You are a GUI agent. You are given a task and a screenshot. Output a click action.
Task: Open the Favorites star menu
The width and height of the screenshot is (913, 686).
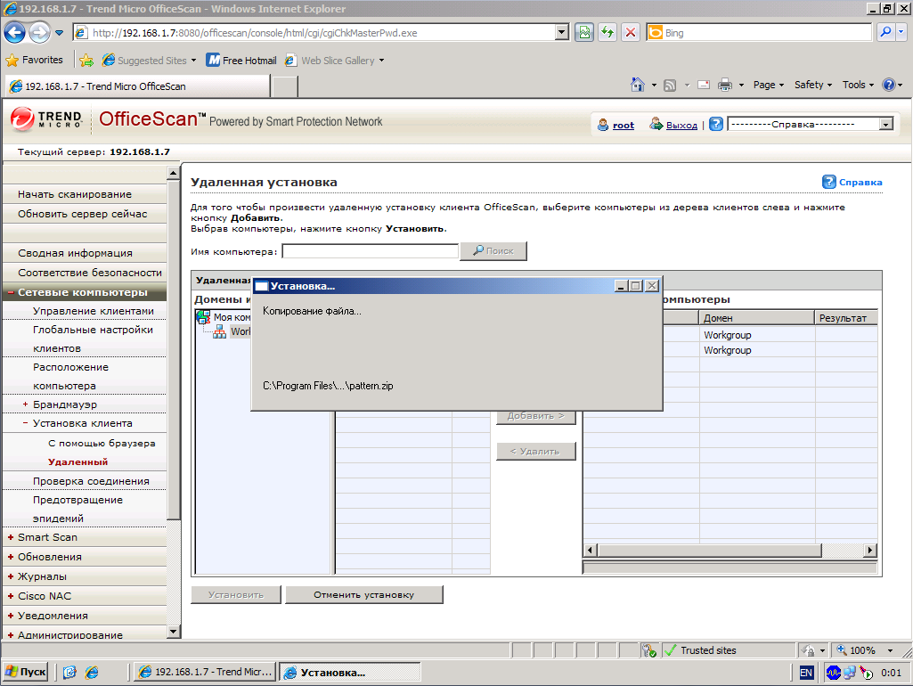click(x=35, y=60)
